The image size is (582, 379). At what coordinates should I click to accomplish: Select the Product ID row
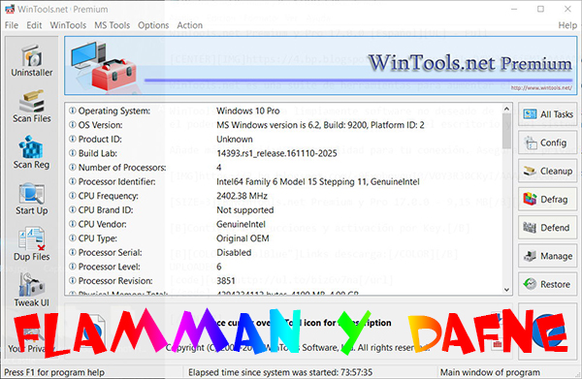click(x=284, y=139)
